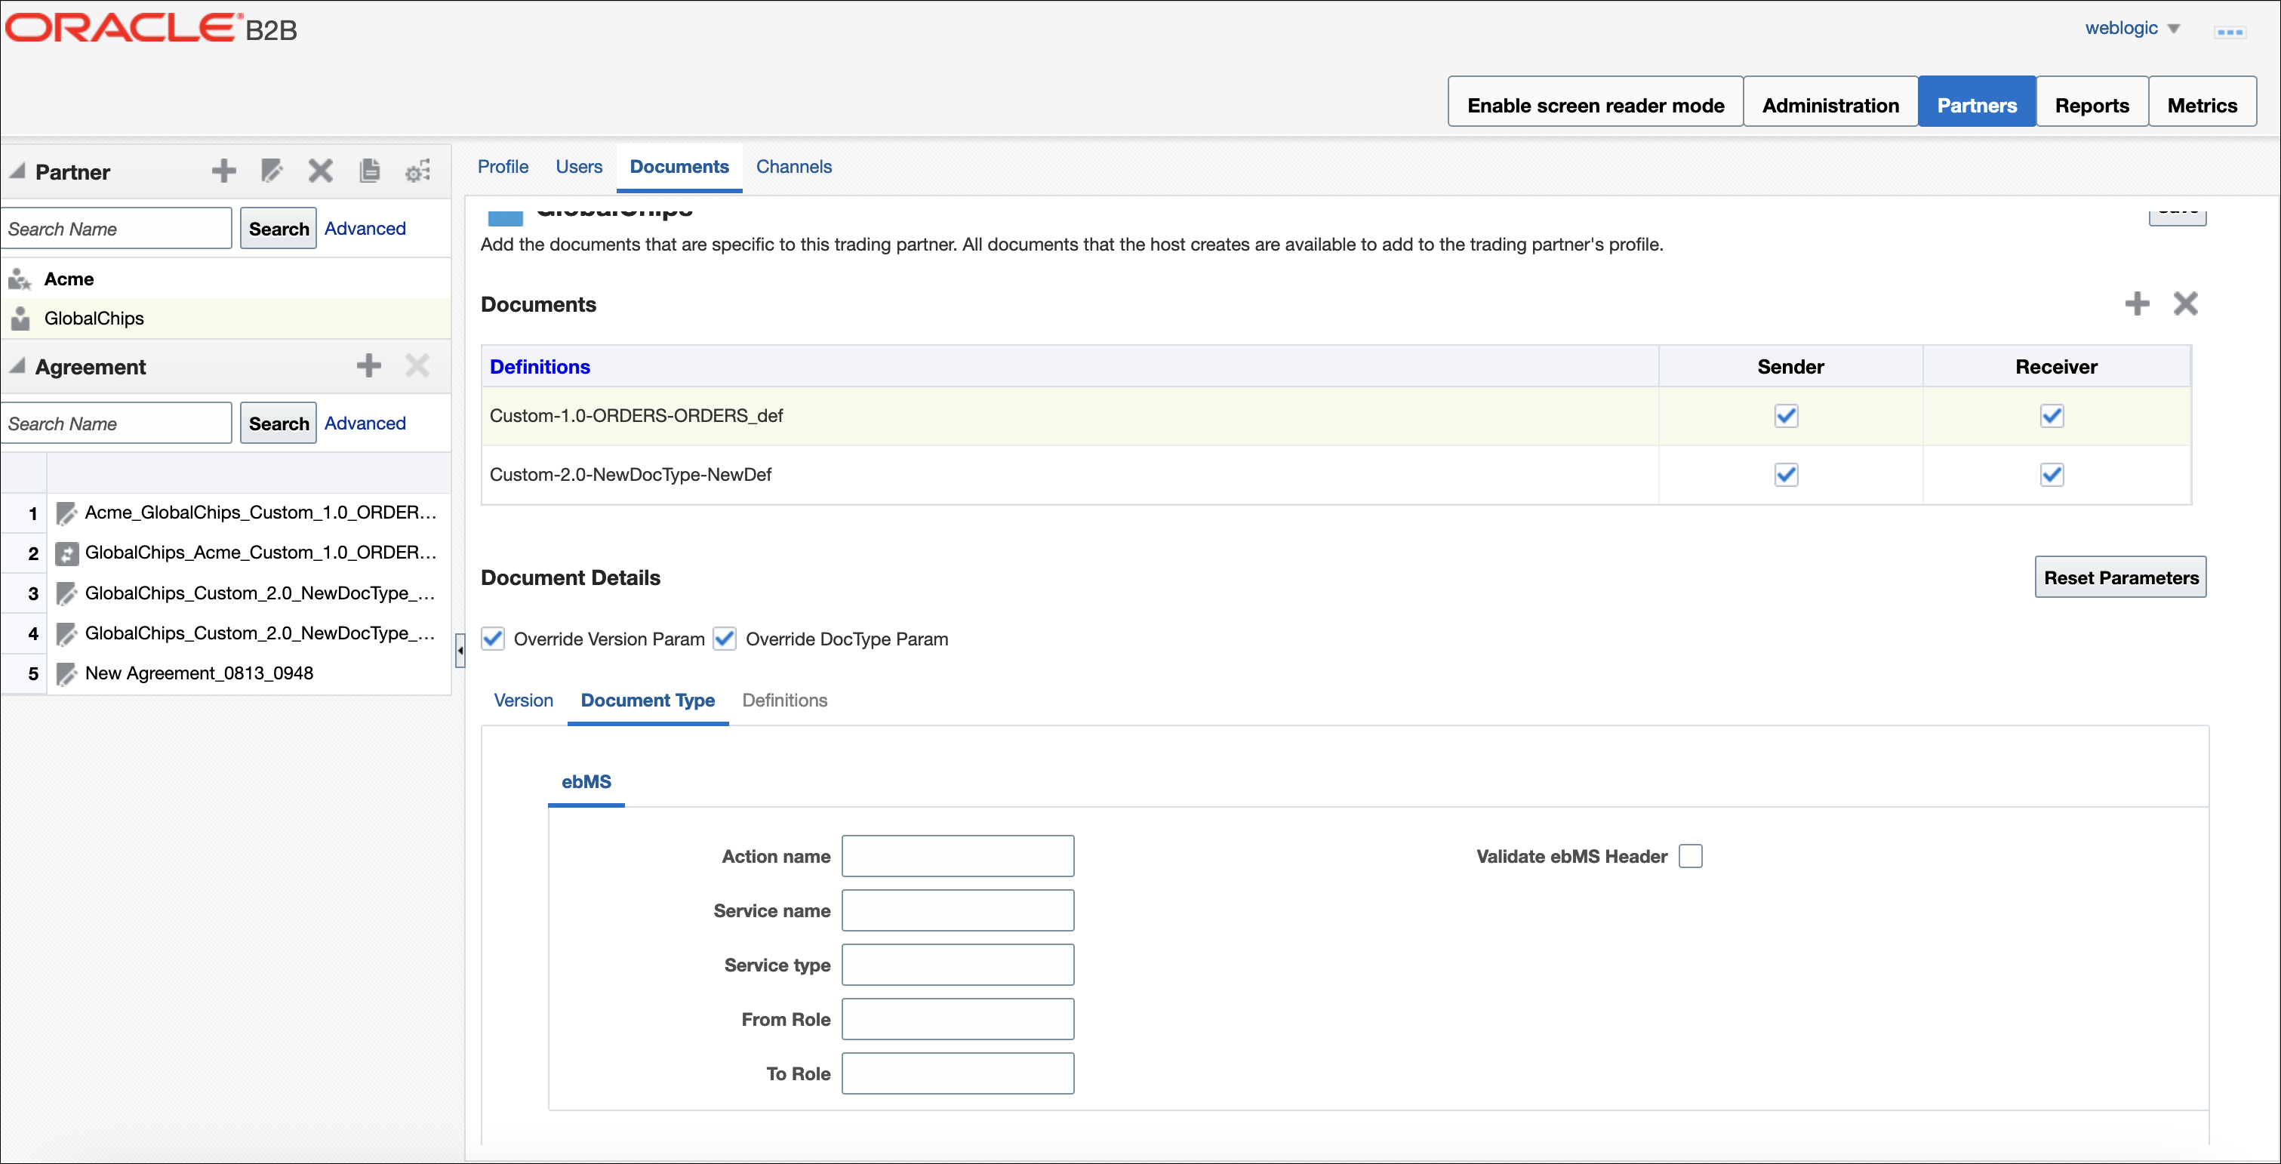The width and height of the screenshot is (2281, 1164).
Task: Click the Action name input field
Action: [x=957, y=856]
